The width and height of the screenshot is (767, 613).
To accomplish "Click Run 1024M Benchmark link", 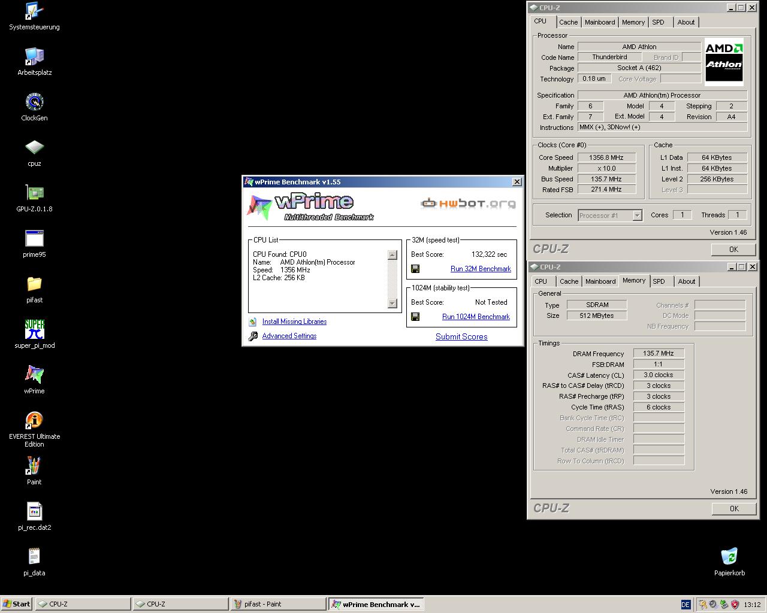I will (x=476, y=317).
